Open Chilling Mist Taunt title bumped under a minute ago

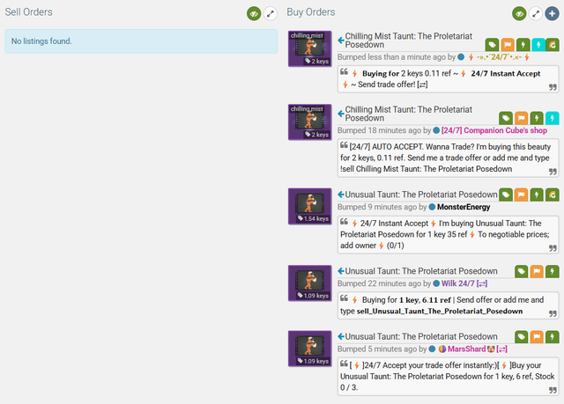tap(409, 40)
